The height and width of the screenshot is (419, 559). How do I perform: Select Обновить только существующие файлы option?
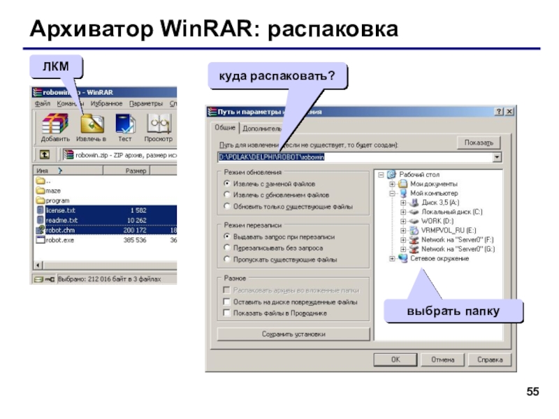(x=226, y=206)
